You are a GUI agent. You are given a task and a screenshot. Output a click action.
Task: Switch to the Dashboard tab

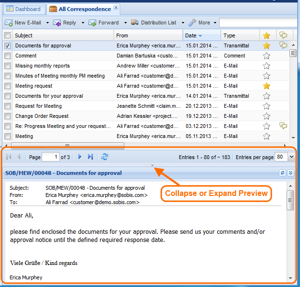(x=24, y=9)
